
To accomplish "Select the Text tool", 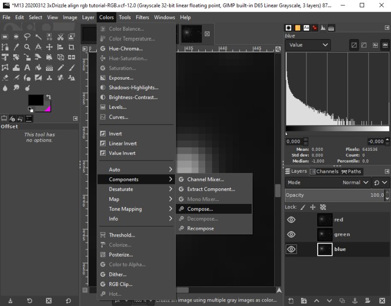I will click(x=27, y=67).
